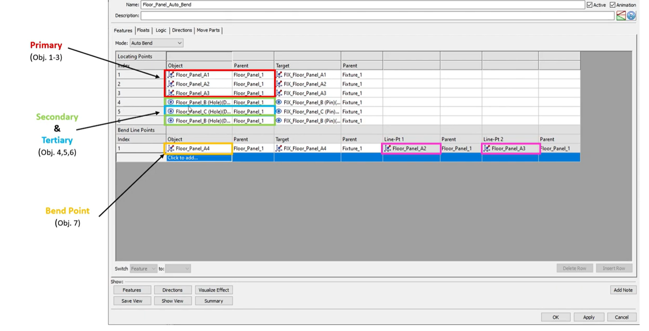The height and width of the screenshot is (331, 649).
Task: Open the Help question mark icon
Action: (631, 15)
